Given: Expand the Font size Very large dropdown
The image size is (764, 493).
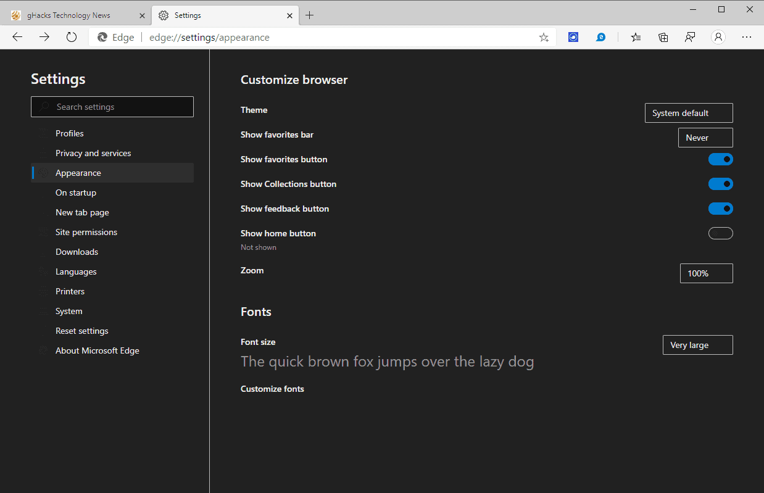Looking at the screenshot, I should pyautogui.click(x=698, y=345).
